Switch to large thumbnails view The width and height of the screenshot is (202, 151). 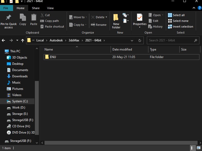pyautogui.click(x=198, y=148)
